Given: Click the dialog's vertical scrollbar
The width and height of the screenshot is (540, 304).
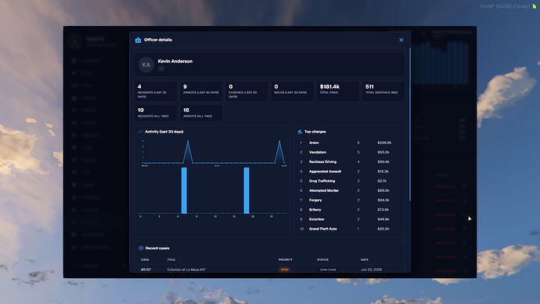Looking at the screenshot, I should coord(410,124).
